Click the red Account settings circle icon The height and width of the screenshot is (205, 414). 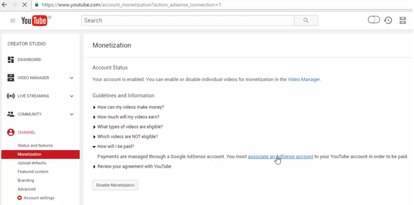tap(19, 198)
